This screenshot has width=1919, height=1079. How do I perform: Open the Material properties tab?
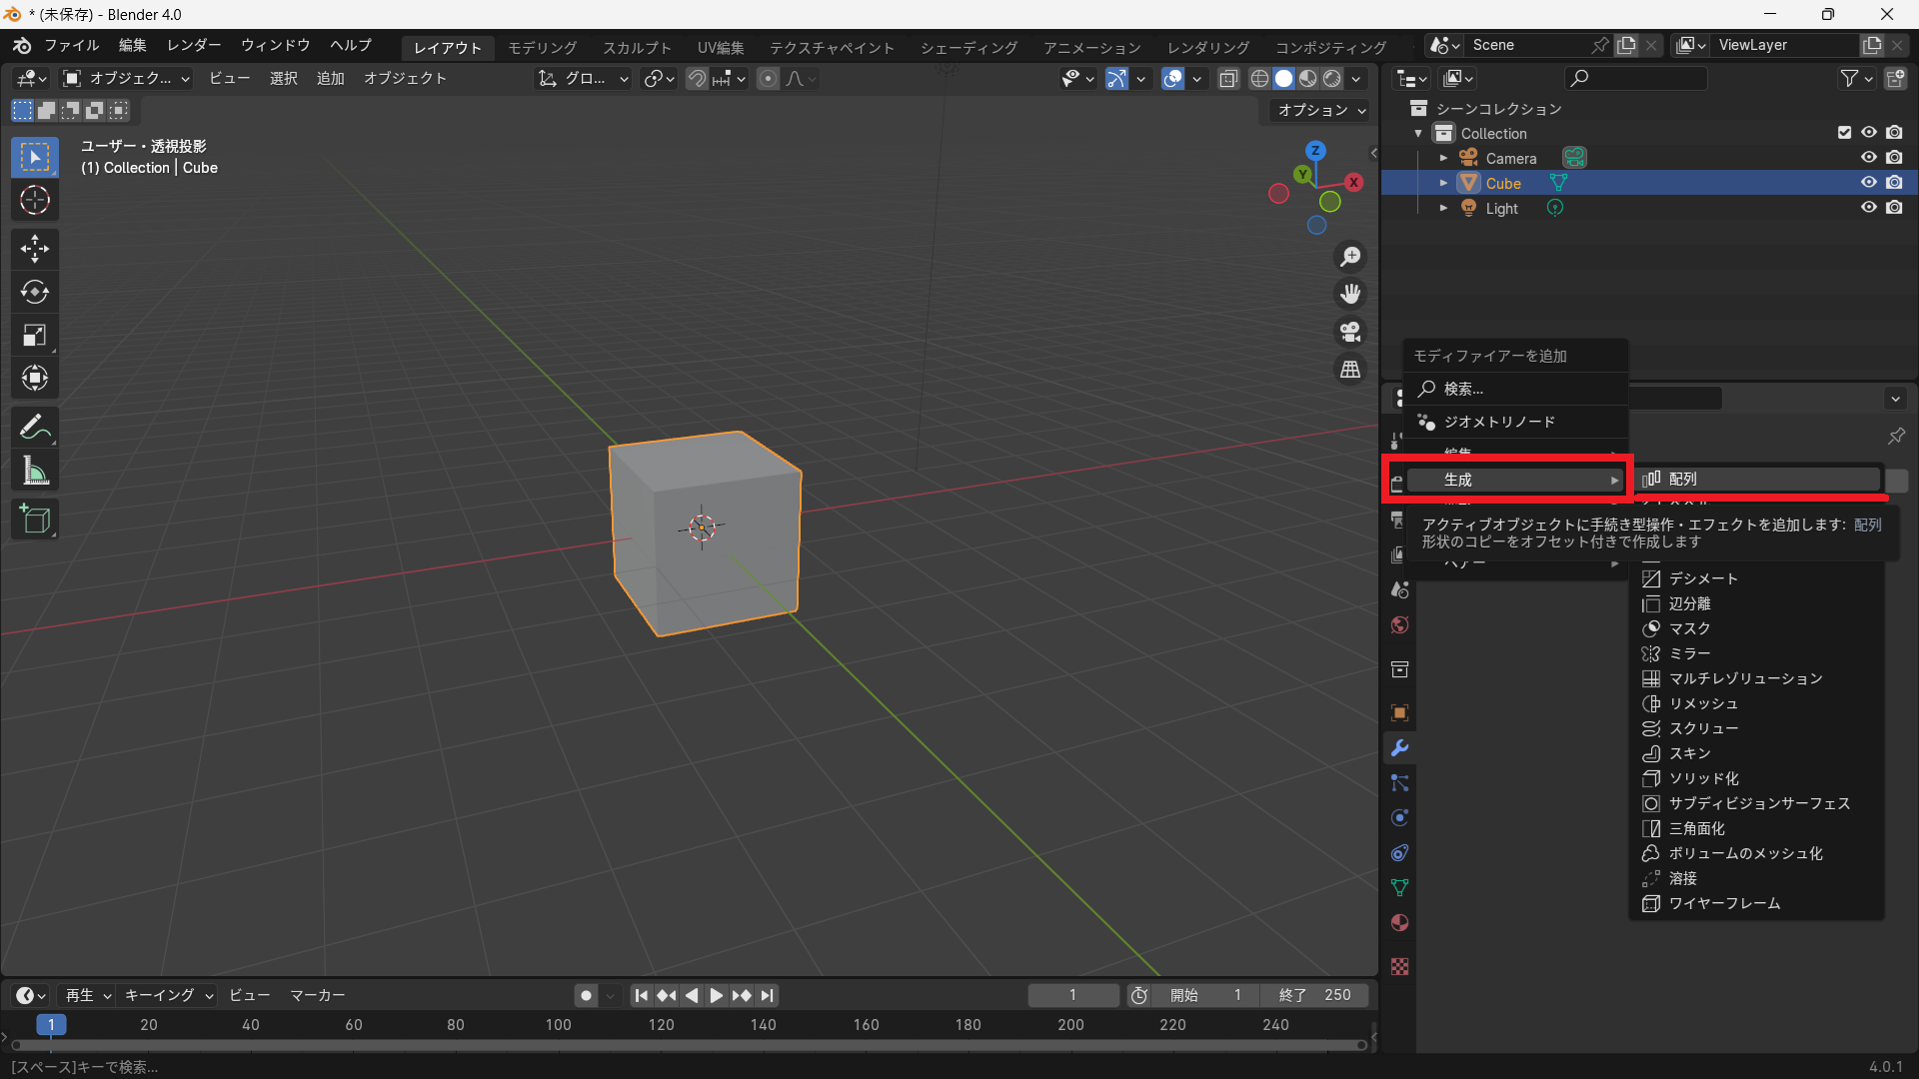1399,922
